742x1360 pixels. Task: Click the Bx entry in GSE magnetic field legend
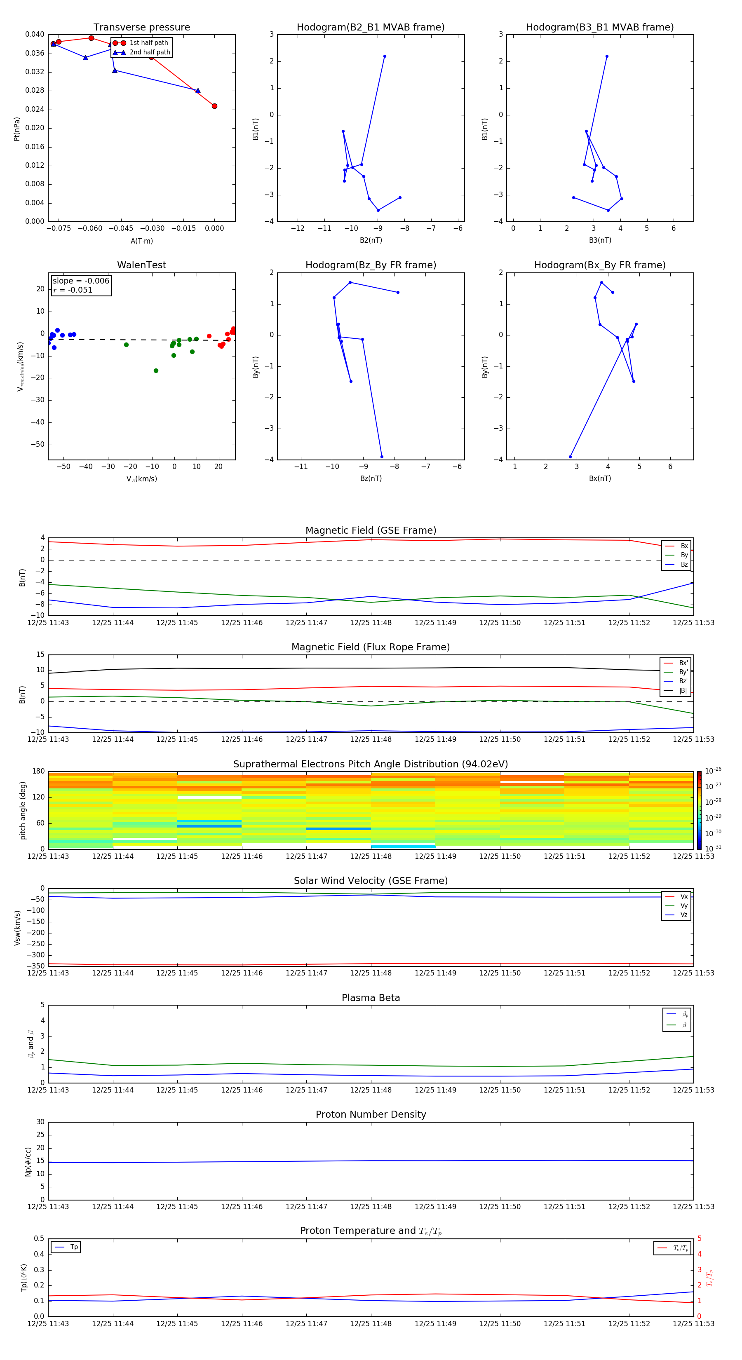click(676, 546)
